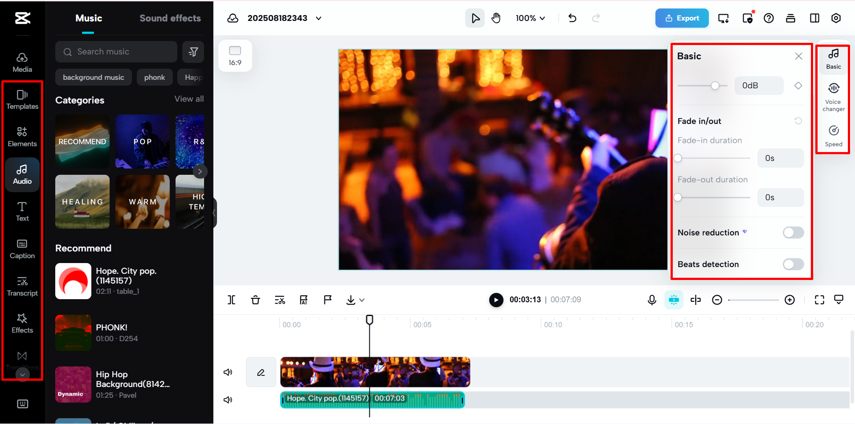The image size is (855, 424).
Task: Close the Basic panel
Action: pos(798,56)
